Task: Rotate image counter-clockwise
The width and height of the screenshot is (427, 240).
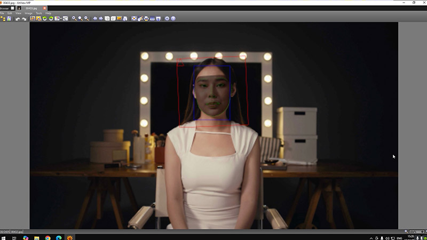Action: pos(45,19)
